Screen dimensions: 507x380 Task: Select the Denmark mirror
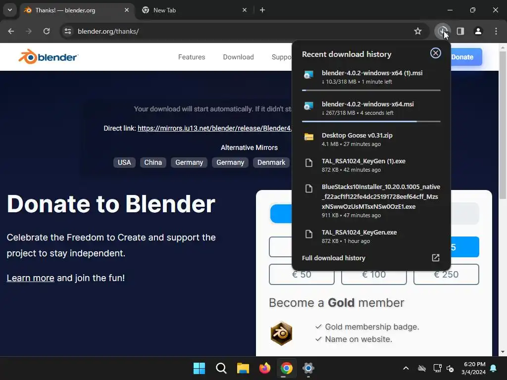(x=271, y=162)
